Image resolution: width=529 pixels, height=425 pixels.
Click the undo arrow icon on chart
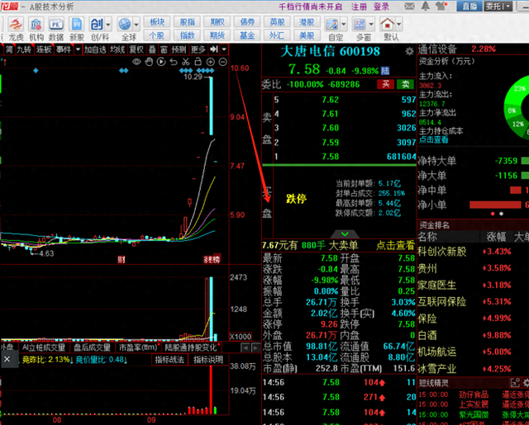174,62
